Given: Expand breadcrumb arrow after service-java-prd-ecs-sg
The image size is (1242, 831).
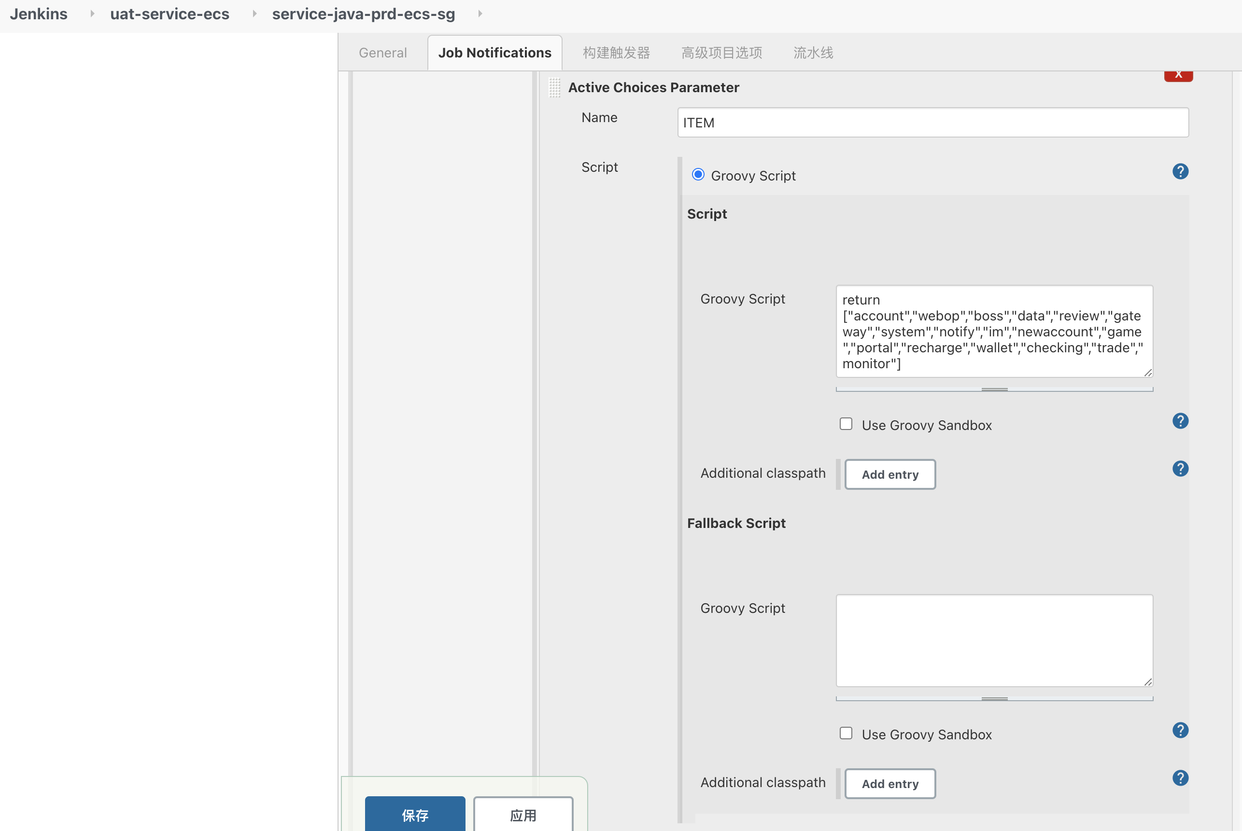Looking at the screenshot, I should 480,14.
